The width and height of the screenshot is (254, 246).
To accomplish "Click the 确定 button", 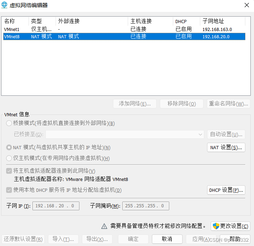I will tap(133, 239).
